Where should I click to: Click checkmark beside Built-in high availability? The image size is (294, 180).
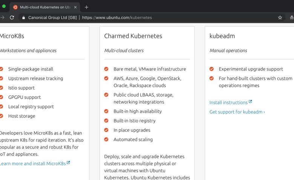pyautogui.click(x=106, y=111)
